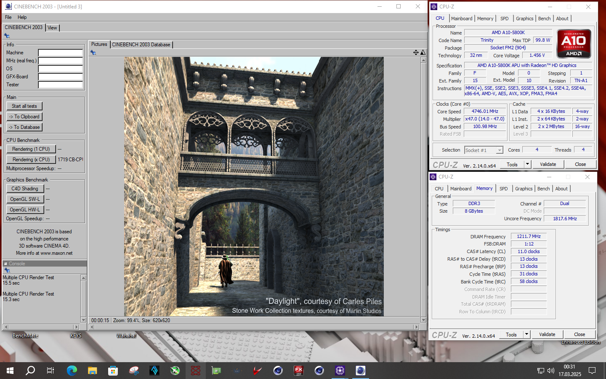This screenshot has height=379, width=606.
Task: Expand Tools dropdown arrow in upper CPU-Z window
Action: click(x=527, y=164)
